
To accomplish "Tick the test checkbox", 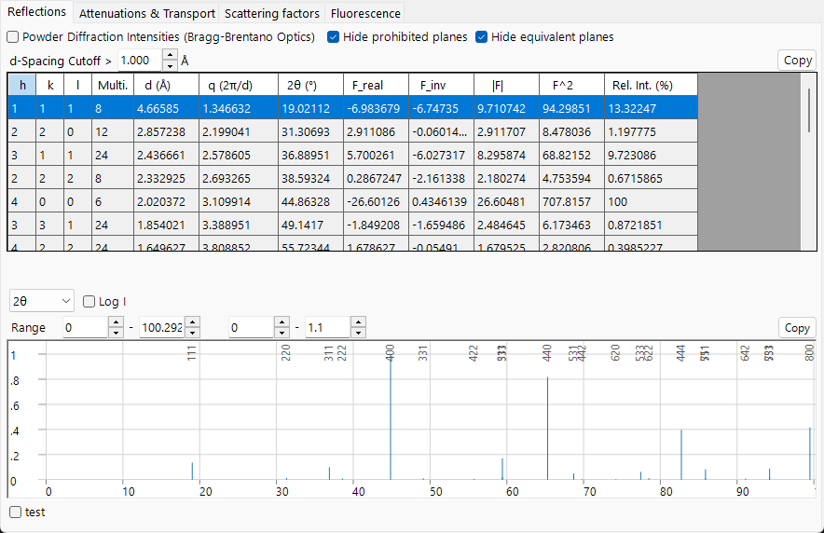I will (15, 512).
